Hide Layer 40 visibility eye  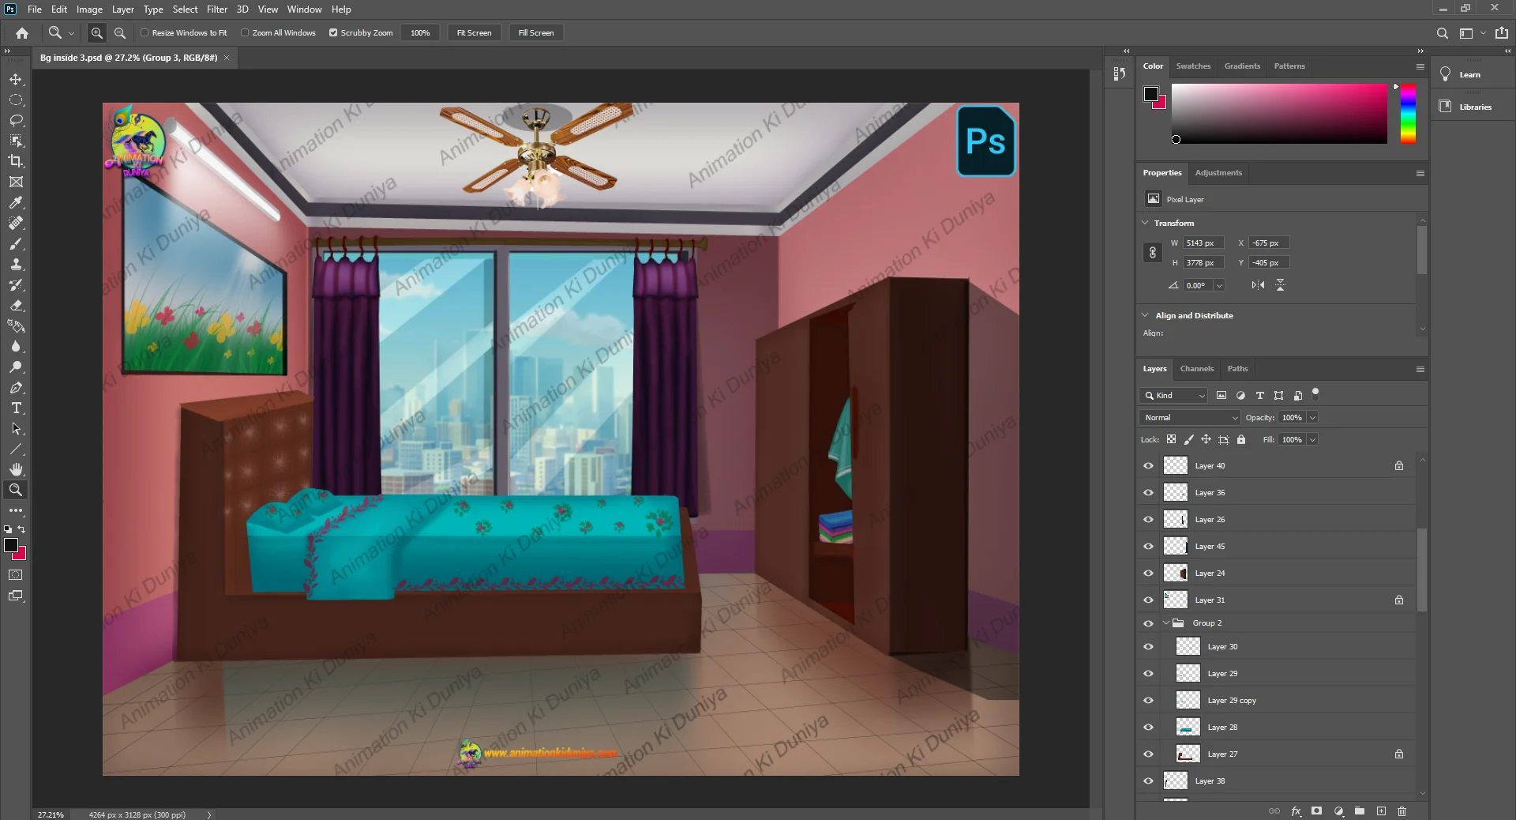coord(1149,466)
